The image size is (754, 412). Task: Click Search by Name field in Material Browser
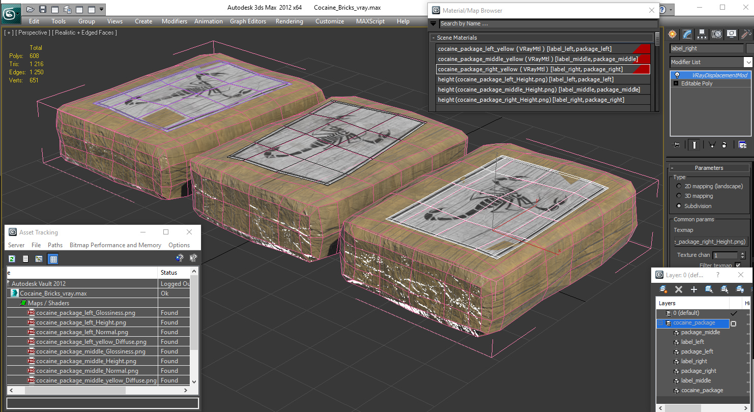(548, 23)
